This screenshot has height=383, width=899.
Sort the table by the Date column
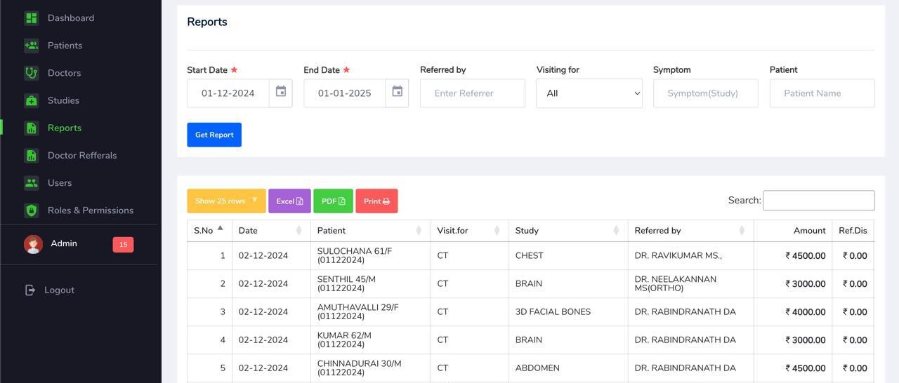pyautogui.click(x=270, y=231)
